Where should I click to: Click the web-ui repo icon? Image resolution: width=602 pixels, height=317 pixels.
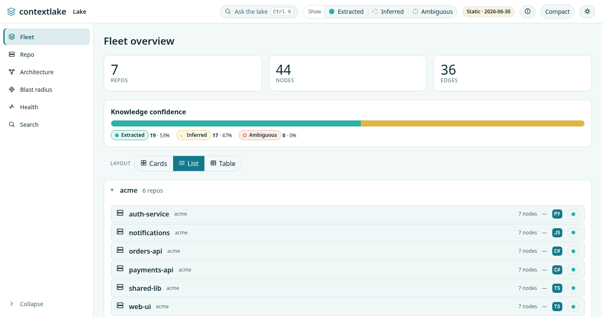coord(120,306)
